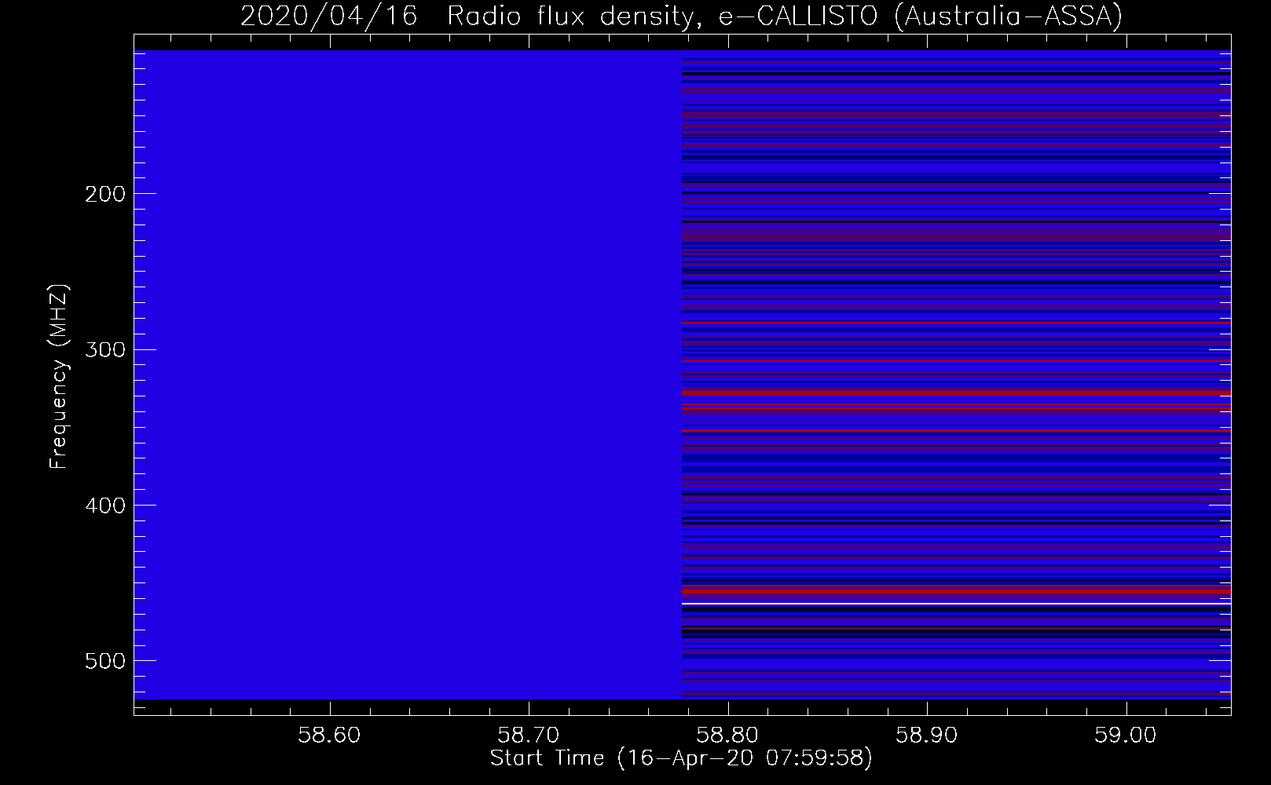Viewport: 1271px width, 785px height.
Task: Click the 58.90 time tick label
Action: pyautogui.click(x=928, y=736)
